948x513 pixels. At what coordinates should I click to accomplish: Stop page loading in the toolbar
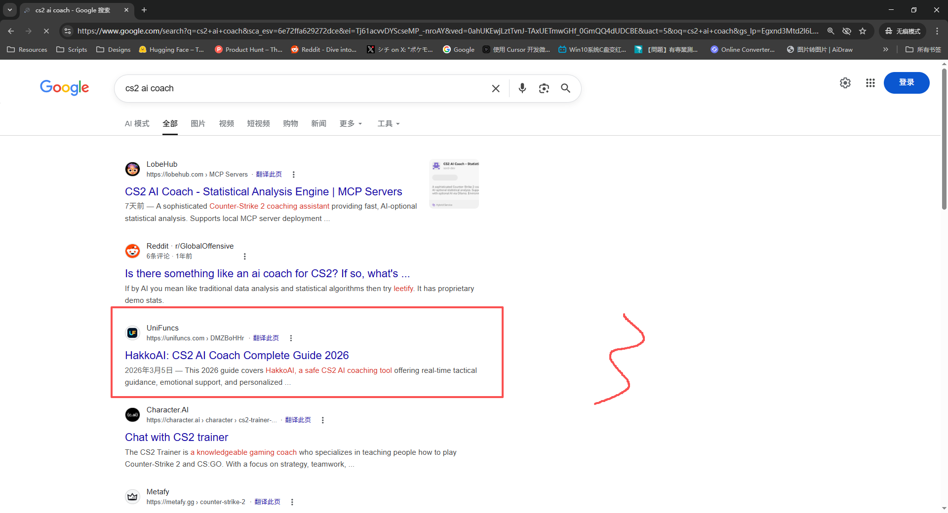coord(46,31)
